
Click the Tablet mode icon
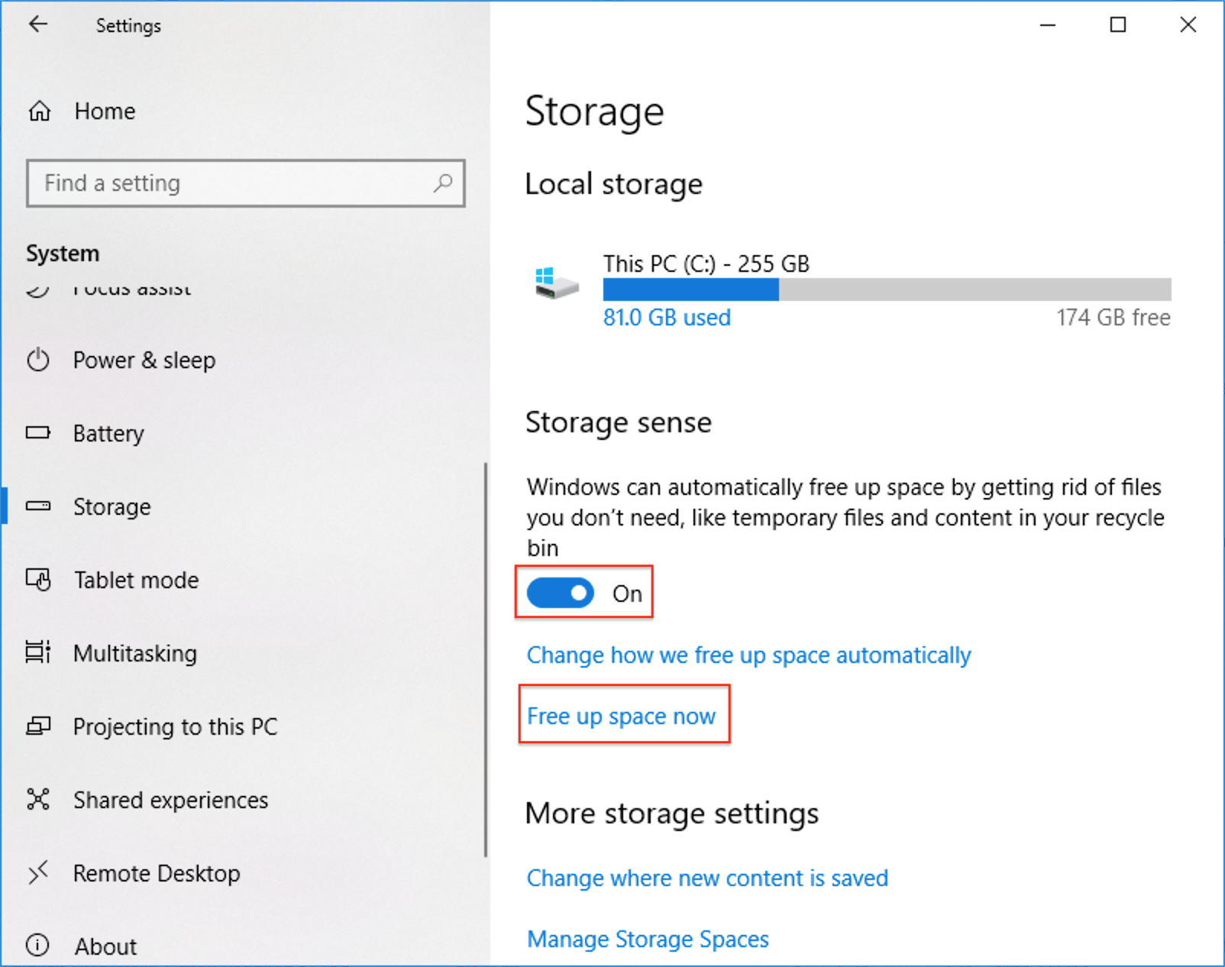[x=38, y=580]
